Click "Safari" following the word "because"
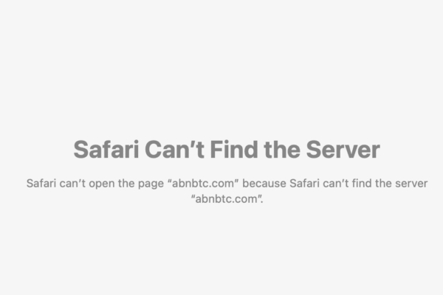The image size is (443, 295). (x=304, y=184)
